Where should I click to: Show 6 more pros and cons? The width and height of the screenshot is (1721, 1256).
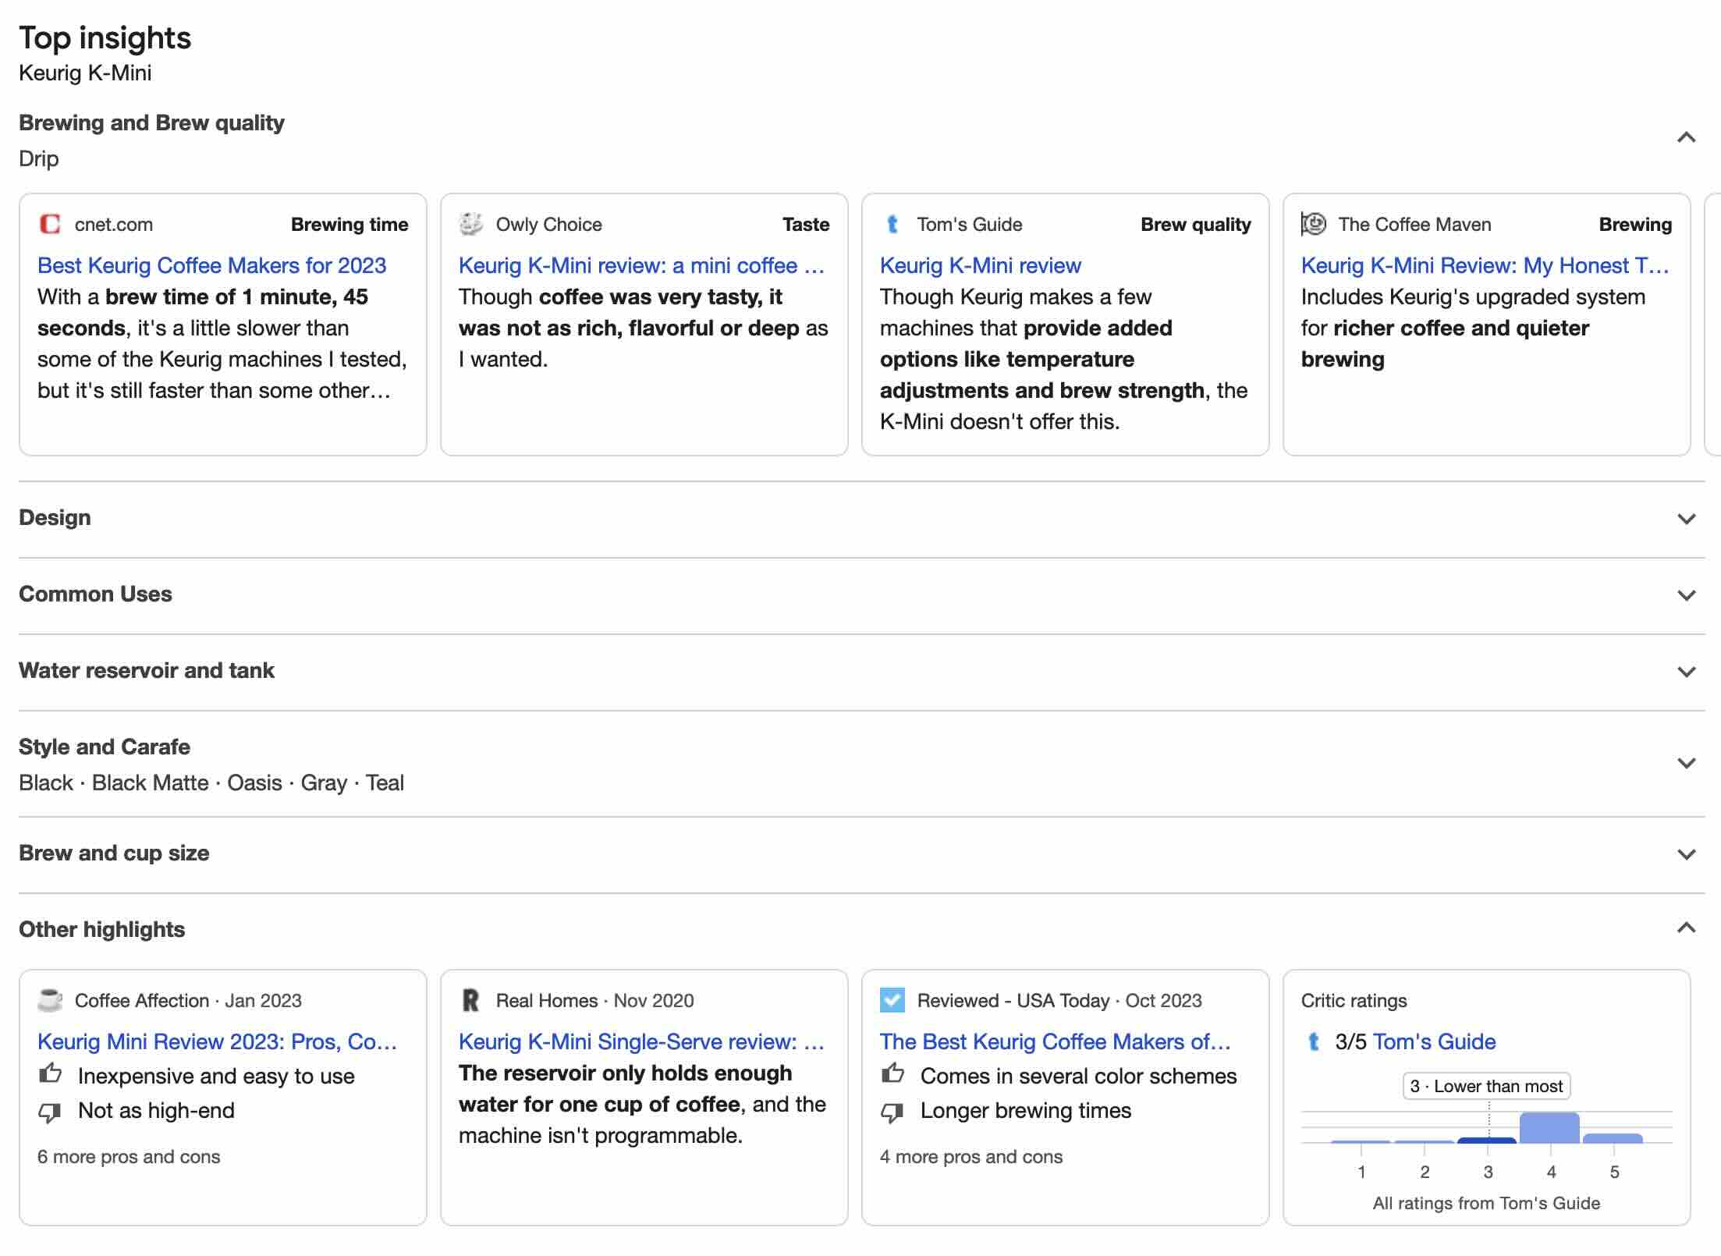[x=129, y=1156]
